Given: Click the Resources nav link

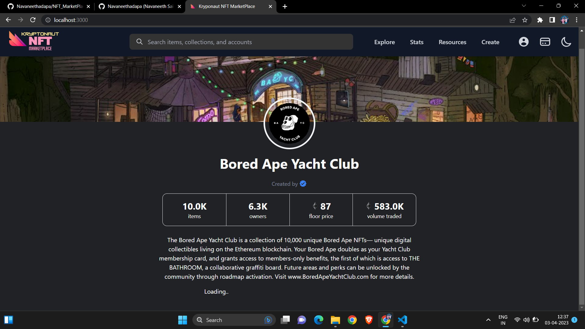Looking at the screenshot, I should (452, 42).
